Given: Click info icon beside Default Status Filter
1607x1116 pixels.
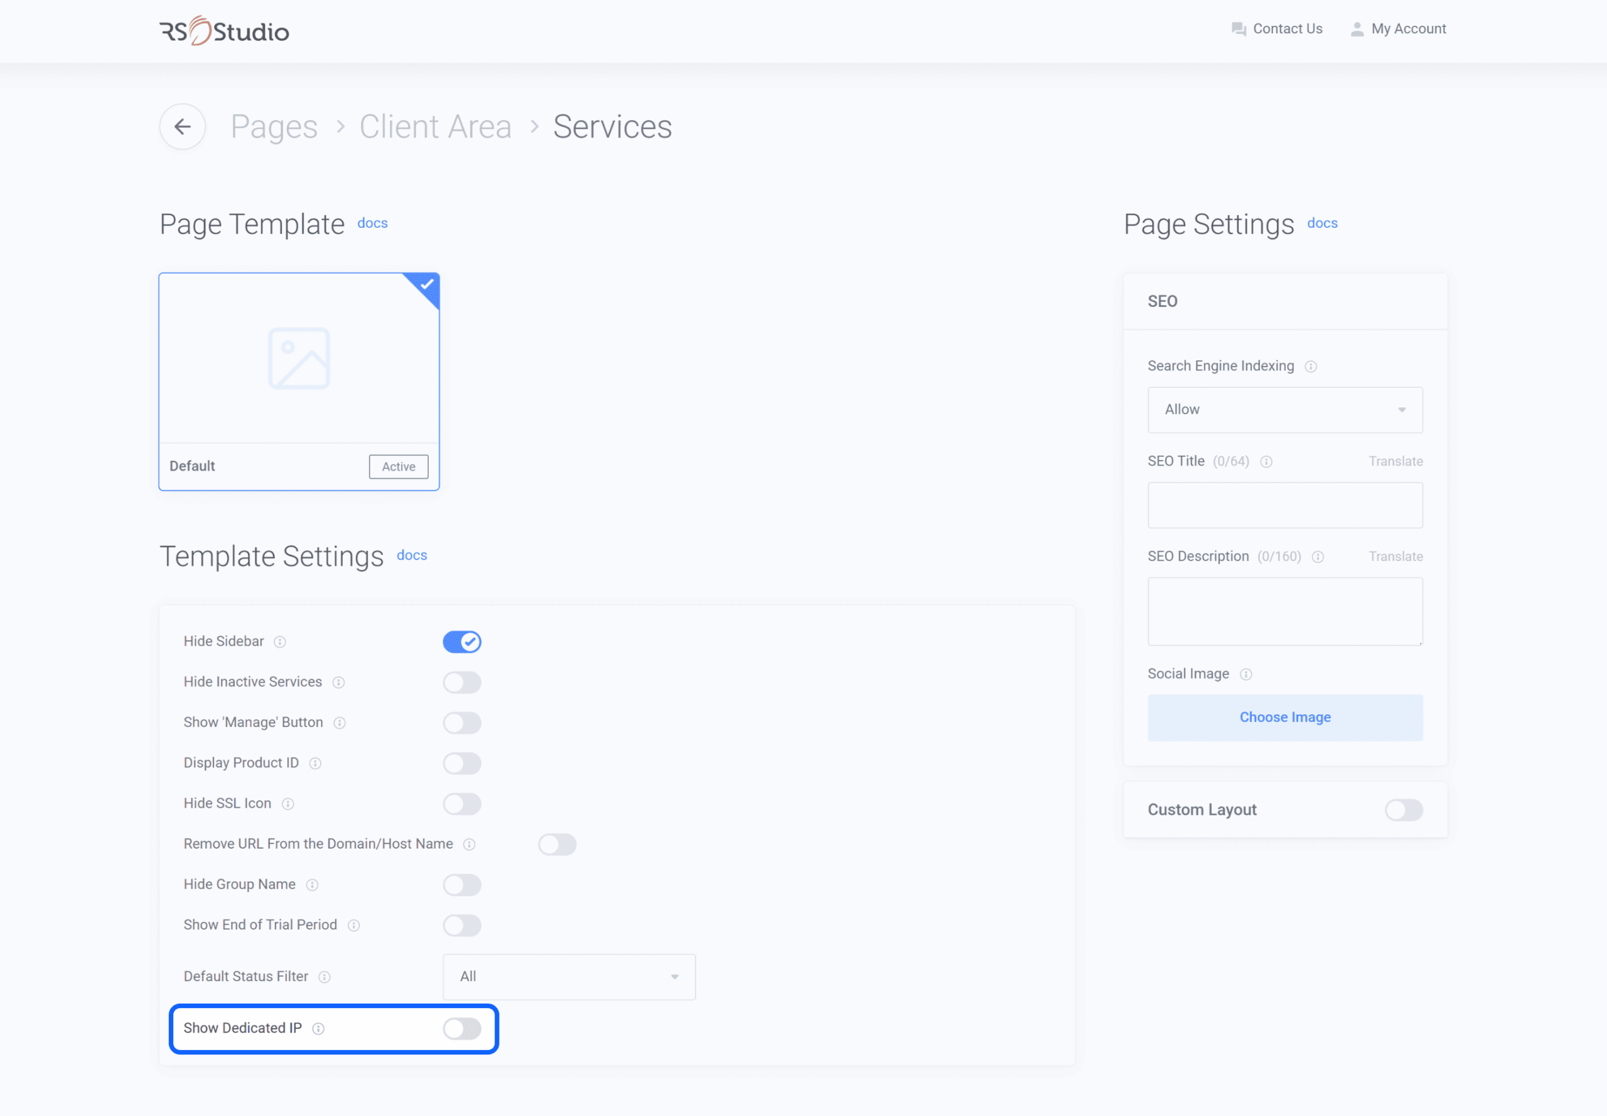Looking at the screenshot, I should (x=325, y=977).
